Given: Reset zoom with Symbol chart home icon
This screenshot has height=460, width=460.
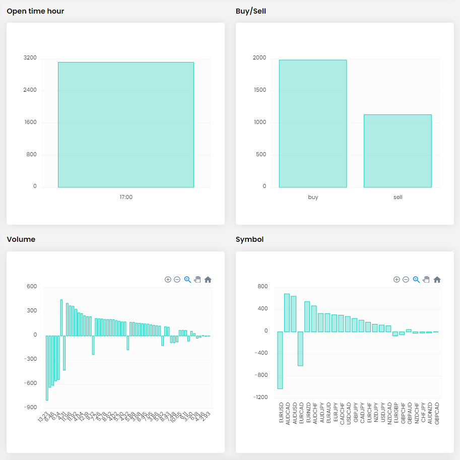Looking at the screenshot, I should tap(437, 280).
